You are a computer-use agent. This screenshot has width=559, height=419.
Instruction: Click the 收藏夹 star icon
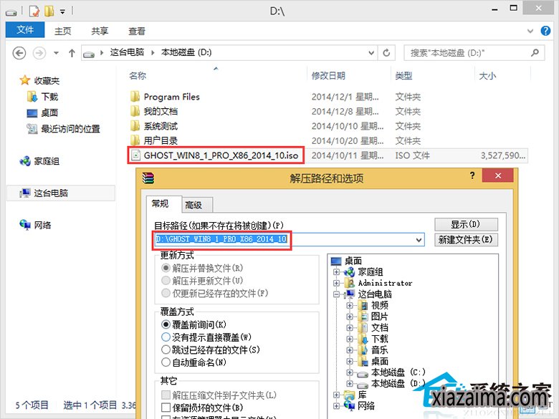24,80
